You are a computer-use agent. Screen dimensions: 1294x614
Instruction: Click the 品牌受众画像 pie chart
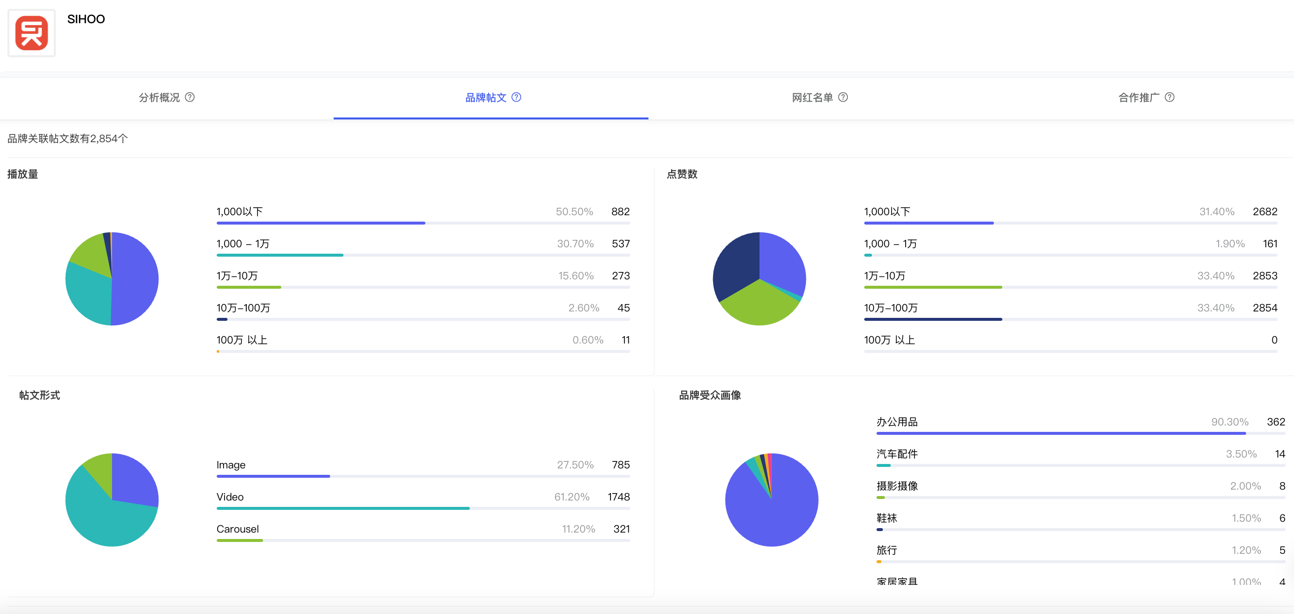[771, 499]
